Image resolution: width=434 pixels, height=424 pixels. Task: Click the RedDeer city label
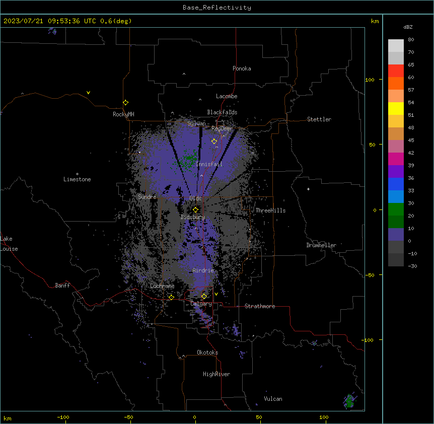point(222,128)
